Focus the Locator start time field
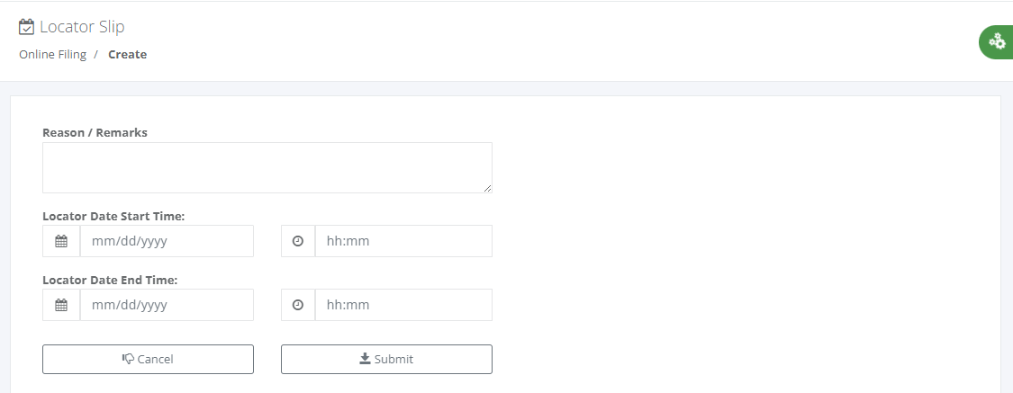This screenshot has width=1013, height=393. [402, 241]
